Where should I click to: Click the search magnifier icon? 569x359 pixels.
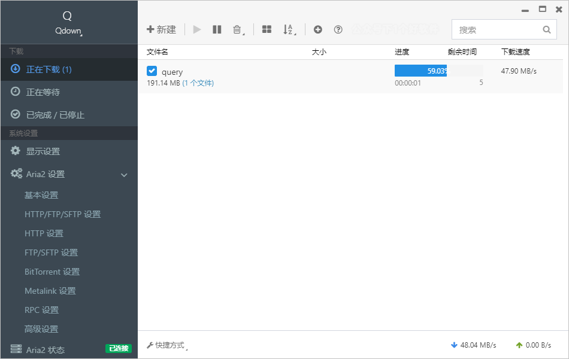pyautogui.click(x=546, y=29)
